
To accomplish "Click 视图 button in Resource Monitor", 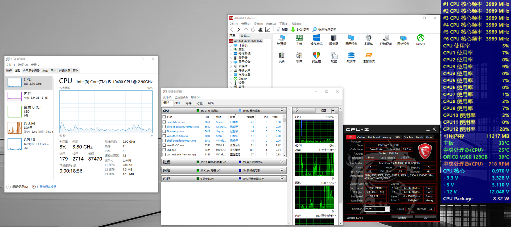I will point(323,111).
